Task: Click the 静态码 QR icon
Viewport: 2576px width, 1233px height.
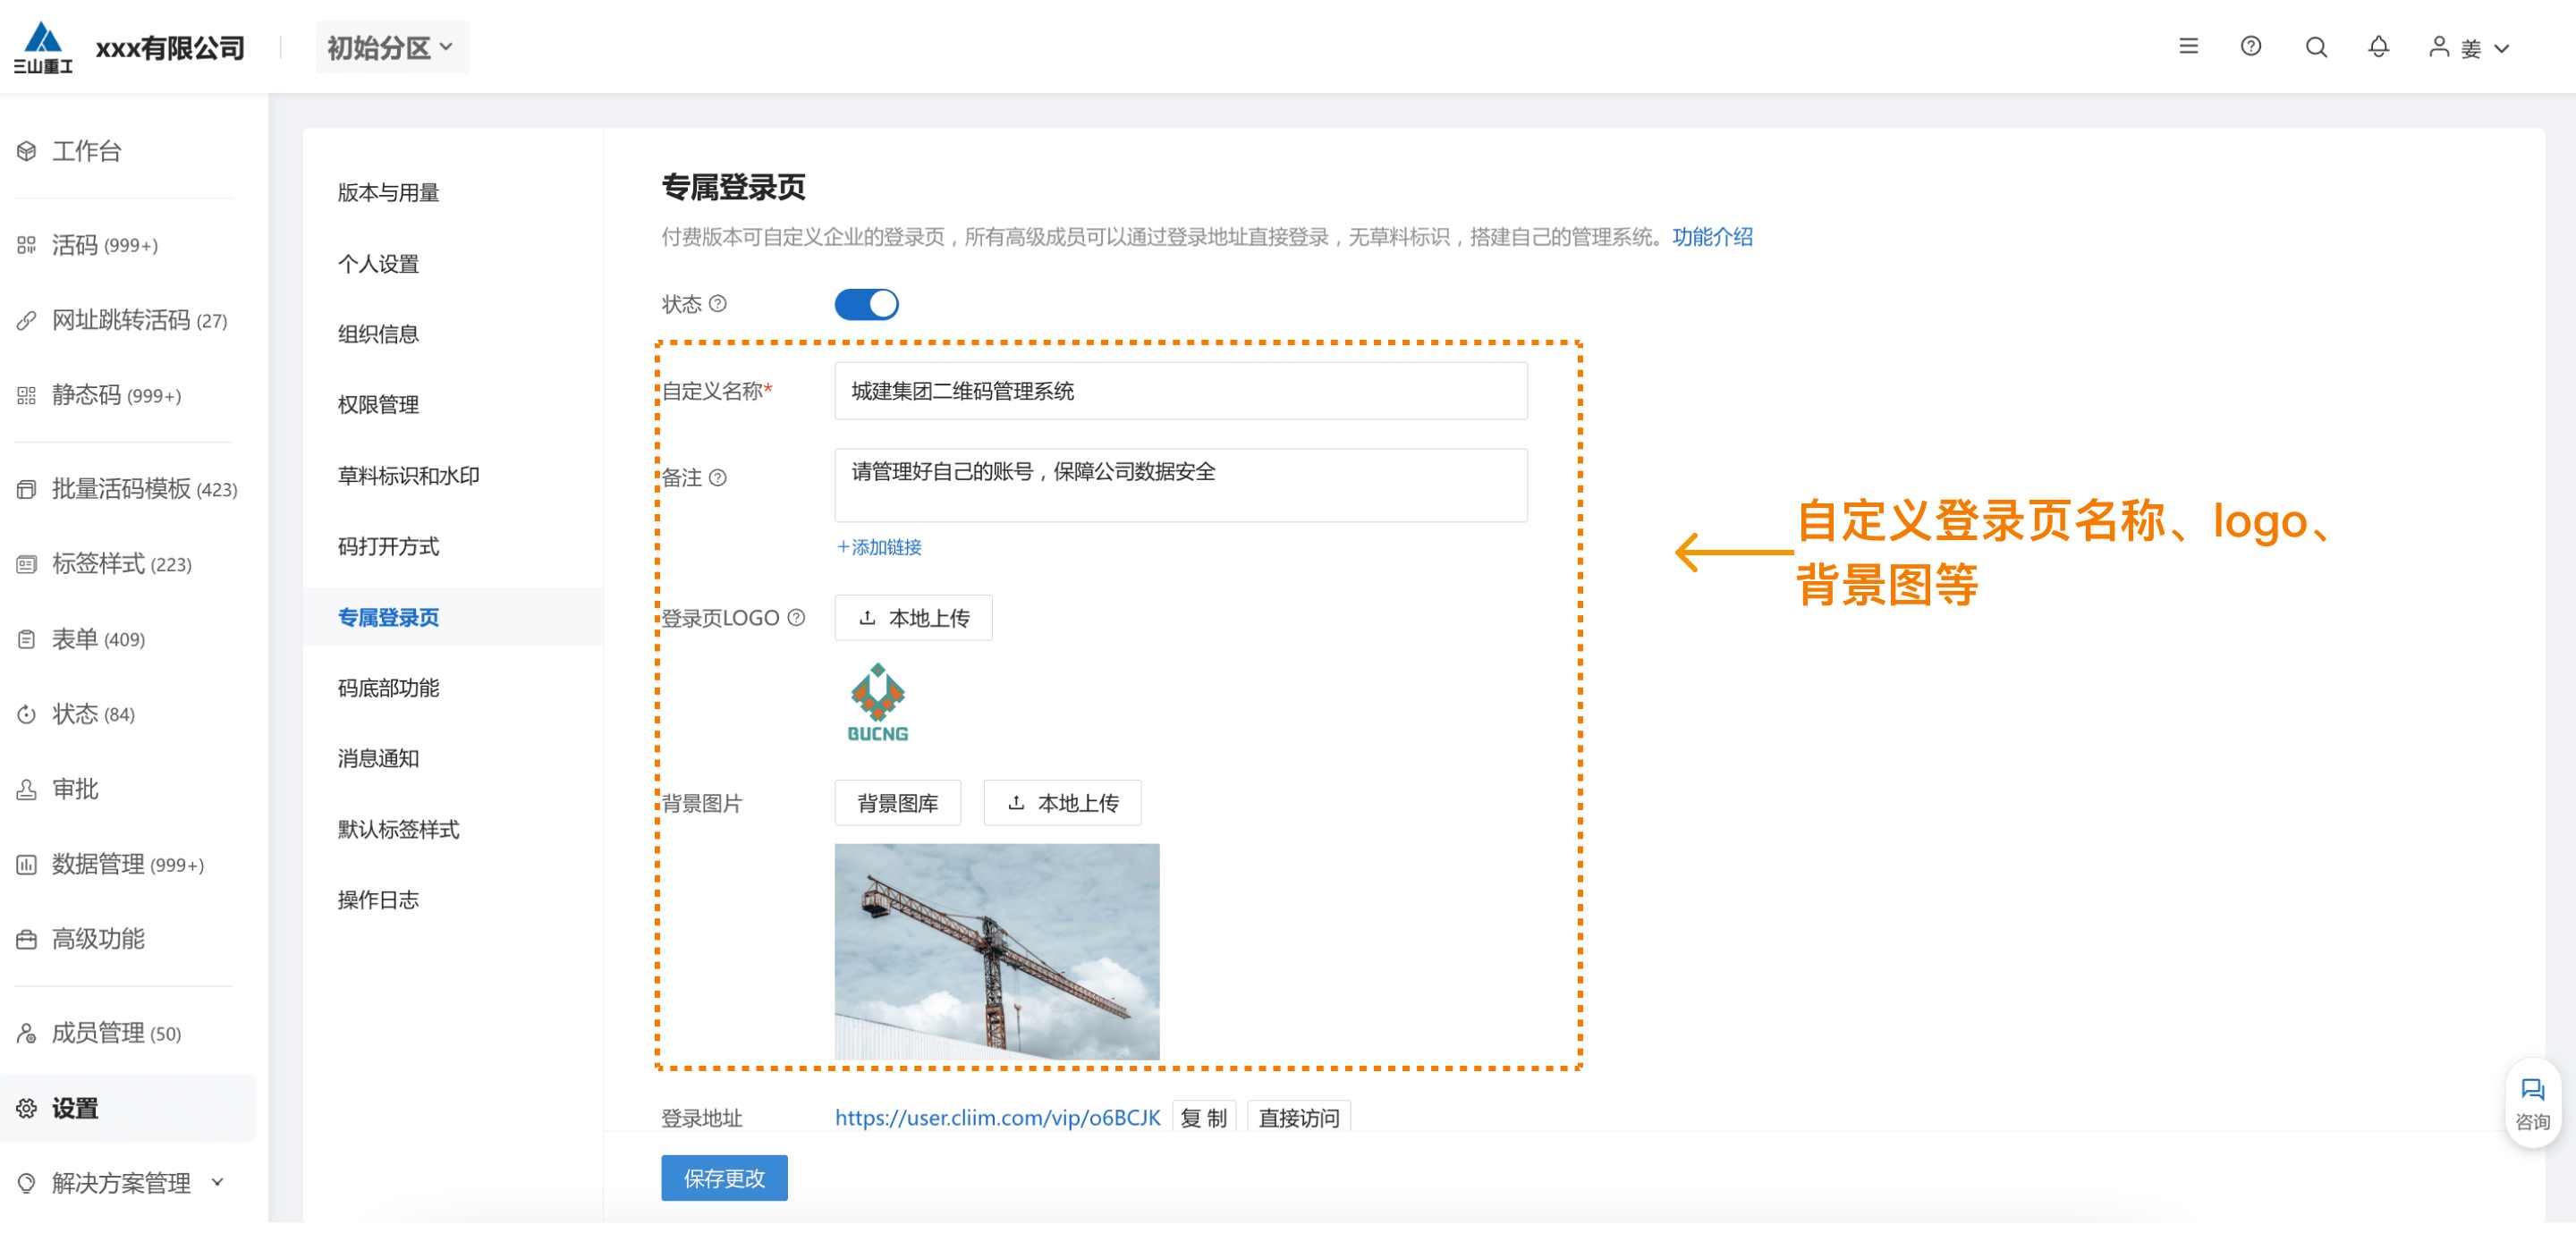Action: point(27,395)
